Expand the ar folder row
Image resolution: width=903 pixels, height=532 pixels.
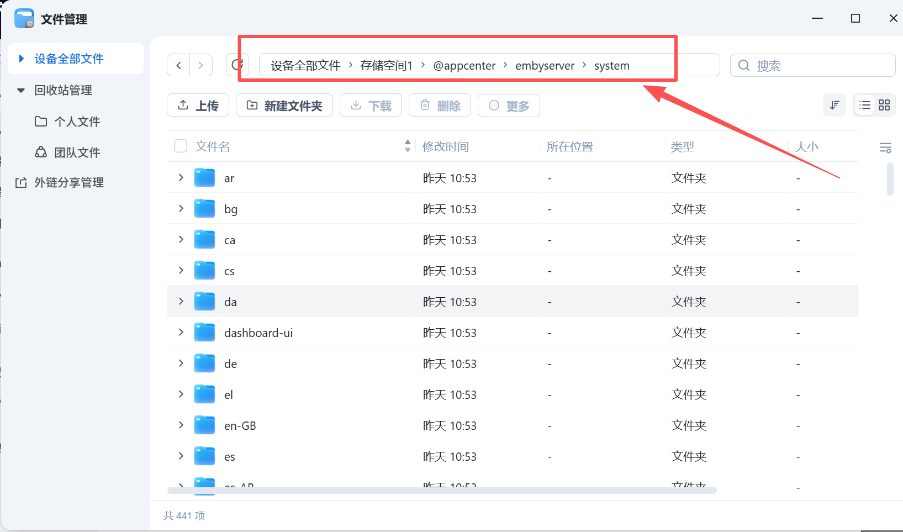(181, 177)
